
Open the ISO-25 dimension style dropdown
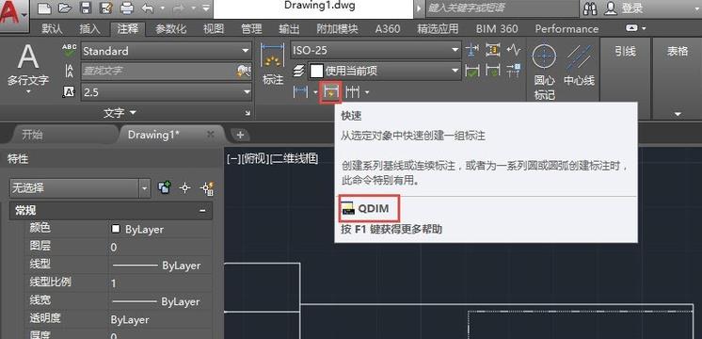click(455, 50)
